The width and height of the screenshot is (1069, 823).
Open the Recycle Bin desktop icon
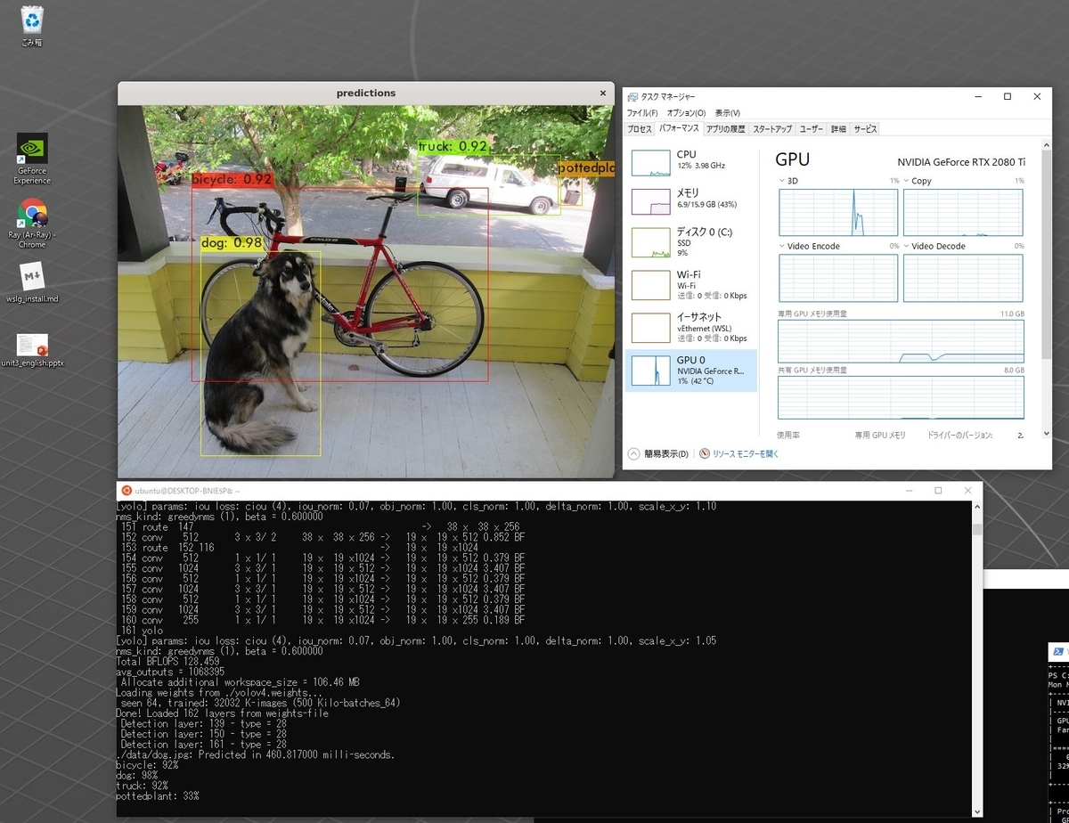32,26
